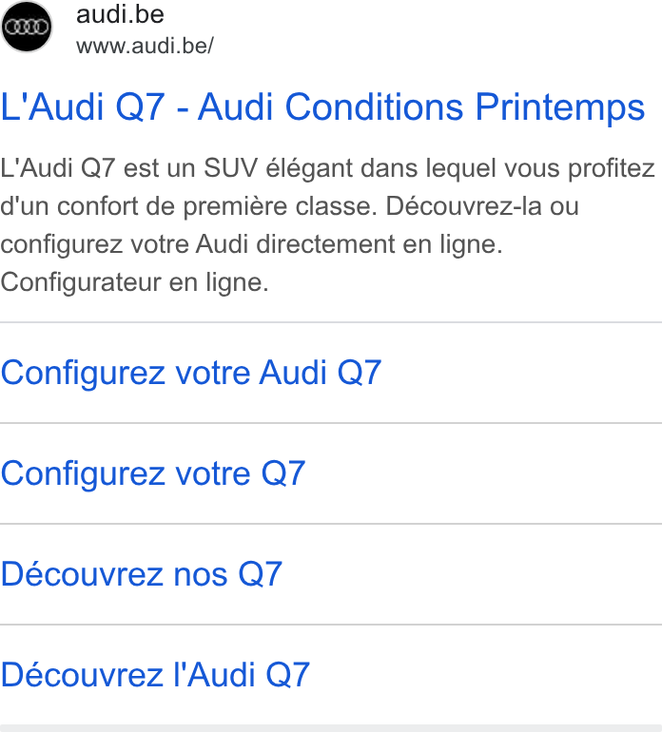Click the word 'Découvrez' in last sitelink

pyautogui.click(x=82, y=675)
